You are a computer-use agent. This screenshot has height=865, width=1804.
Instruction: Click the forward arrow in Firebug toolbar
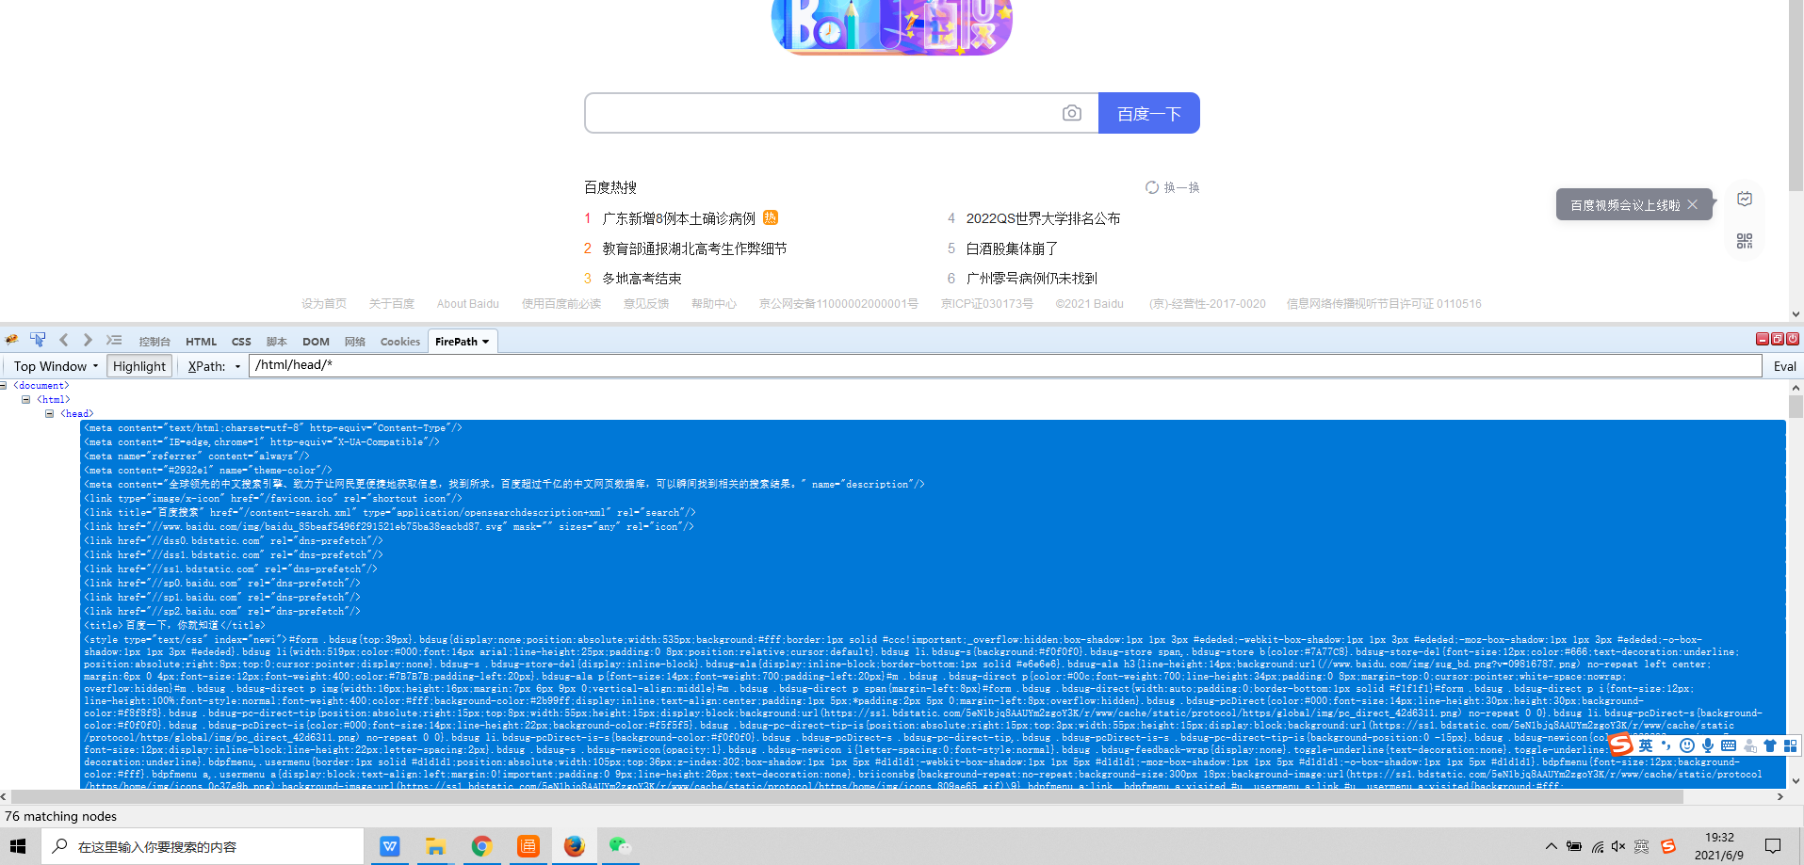tap(87, 340)
